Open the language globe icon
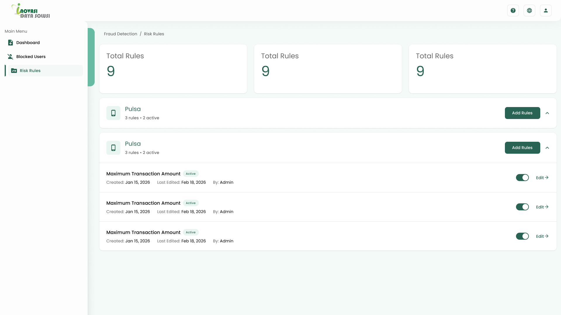Image resolution: width=561 pixels, height=315 pixels. coord(529,10)
